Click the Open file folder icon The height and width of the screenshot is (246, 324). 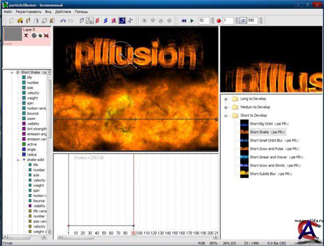(21, 20)
